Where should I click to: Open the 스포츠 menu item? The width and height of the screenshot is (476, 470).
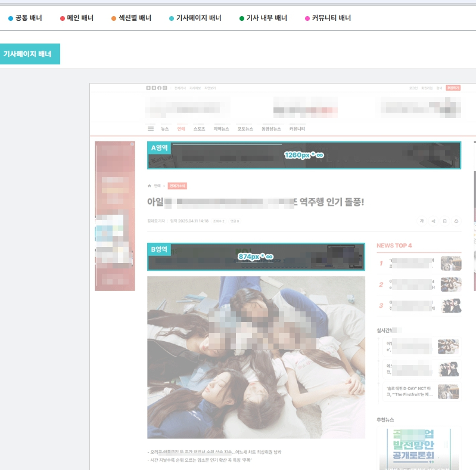(x=200, y=129)
